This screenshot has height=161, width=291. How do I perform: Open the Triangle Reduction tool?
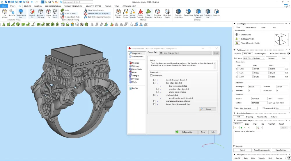(178, 14)
